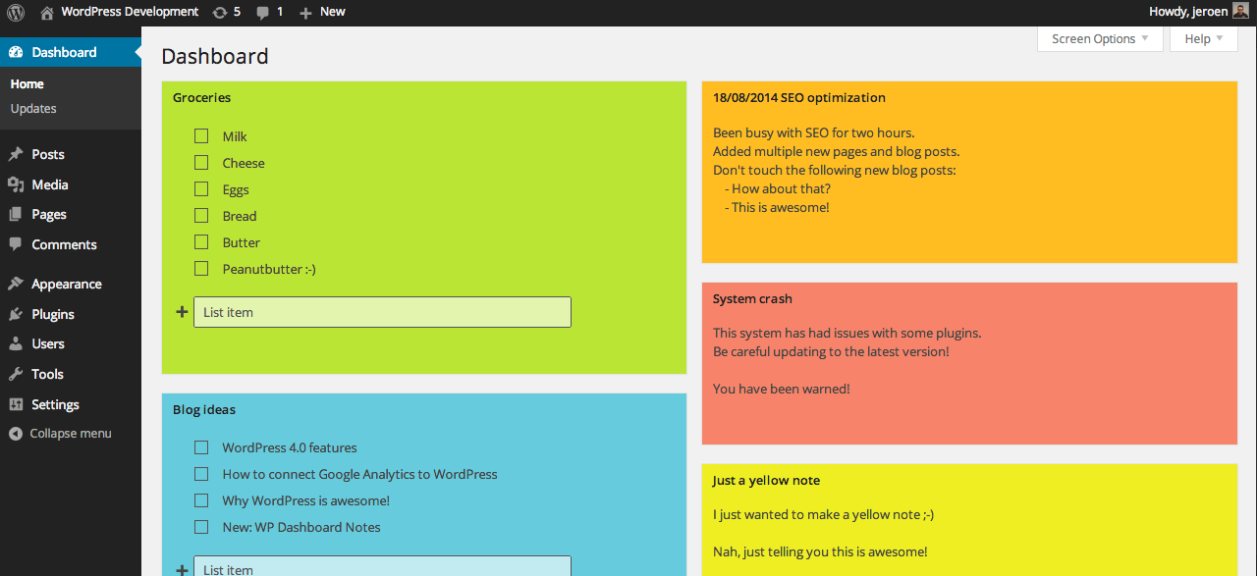Click the WordPress logo icon in admin bar
The width and height of the screenshot is (1257, 576).
[16, 13]
